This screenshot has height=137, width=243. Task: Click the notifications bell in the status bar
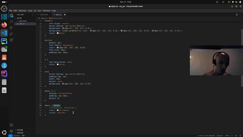240,135
